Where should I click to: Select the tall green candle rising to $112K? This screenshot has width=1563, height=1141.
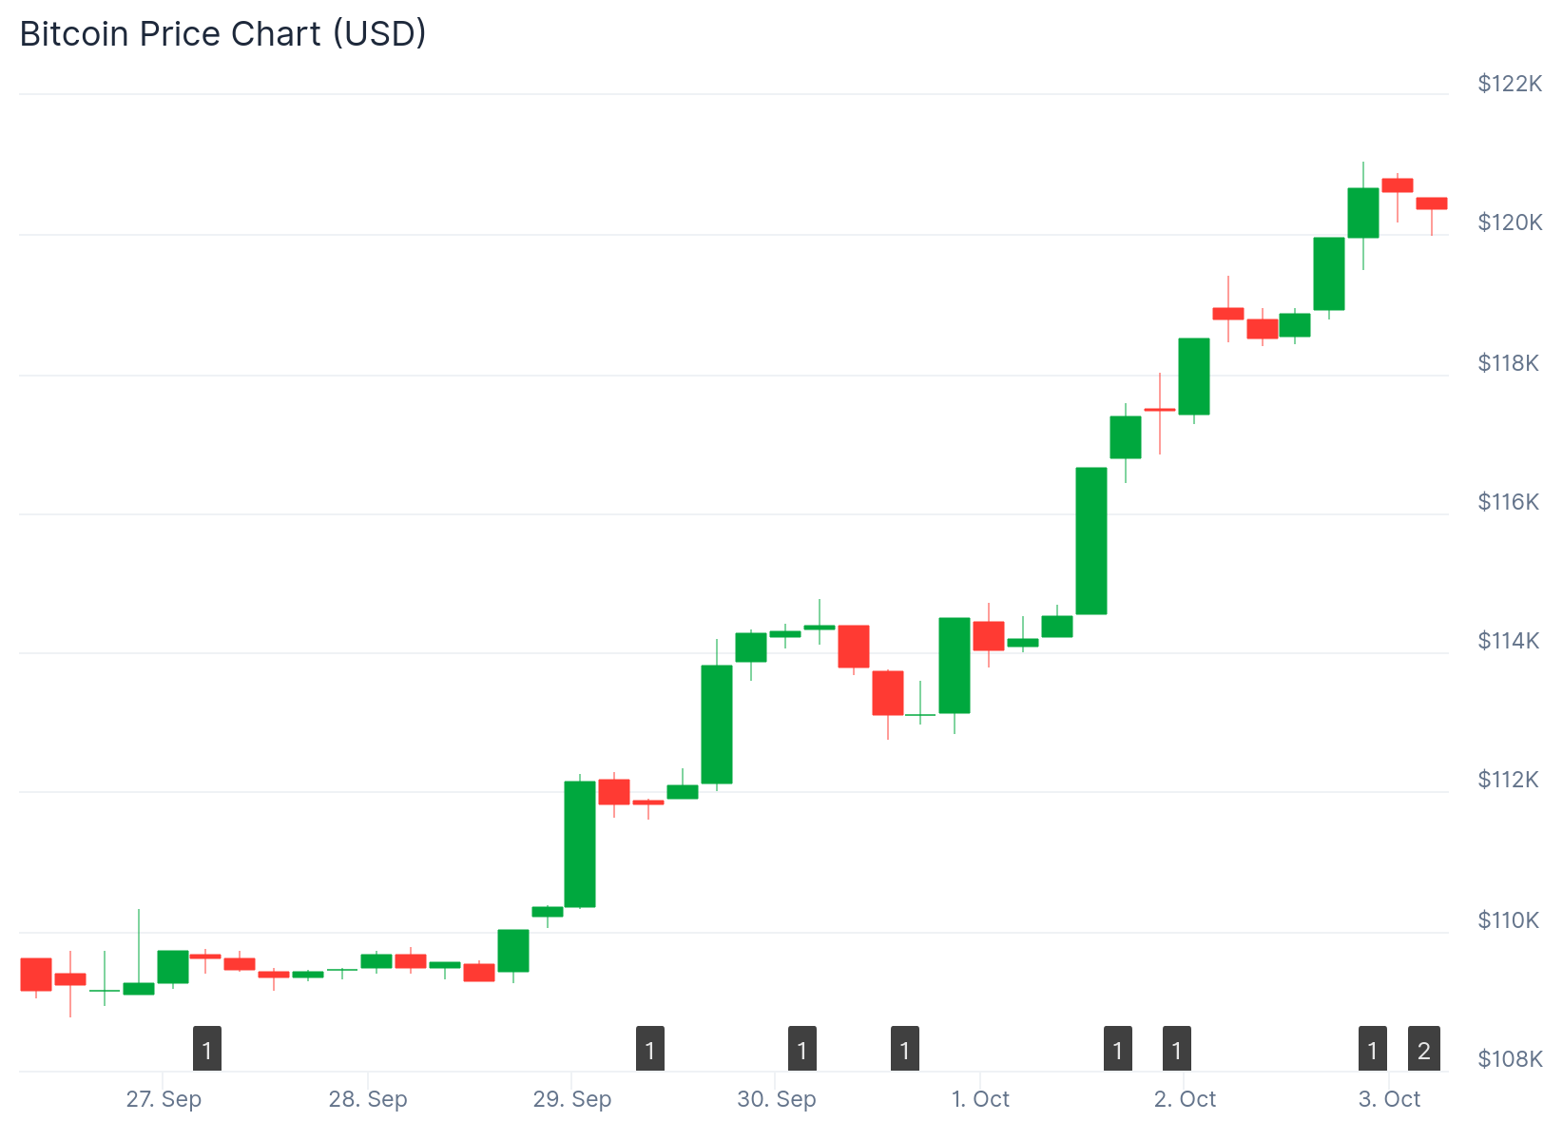(x=580, y=843)
